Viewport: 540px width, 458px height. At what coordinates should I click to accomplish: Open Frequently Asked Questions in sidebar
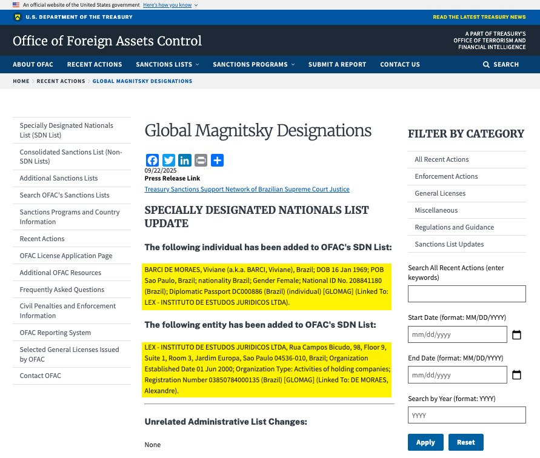tap(62, 290)
